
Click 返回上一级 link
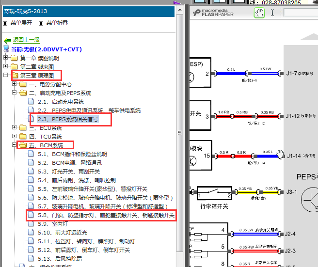[26, 40]
